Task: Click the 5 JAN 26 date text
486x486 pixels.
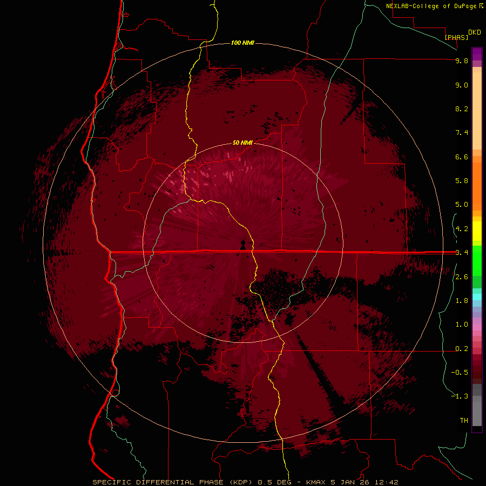Action: pos(350,482)
